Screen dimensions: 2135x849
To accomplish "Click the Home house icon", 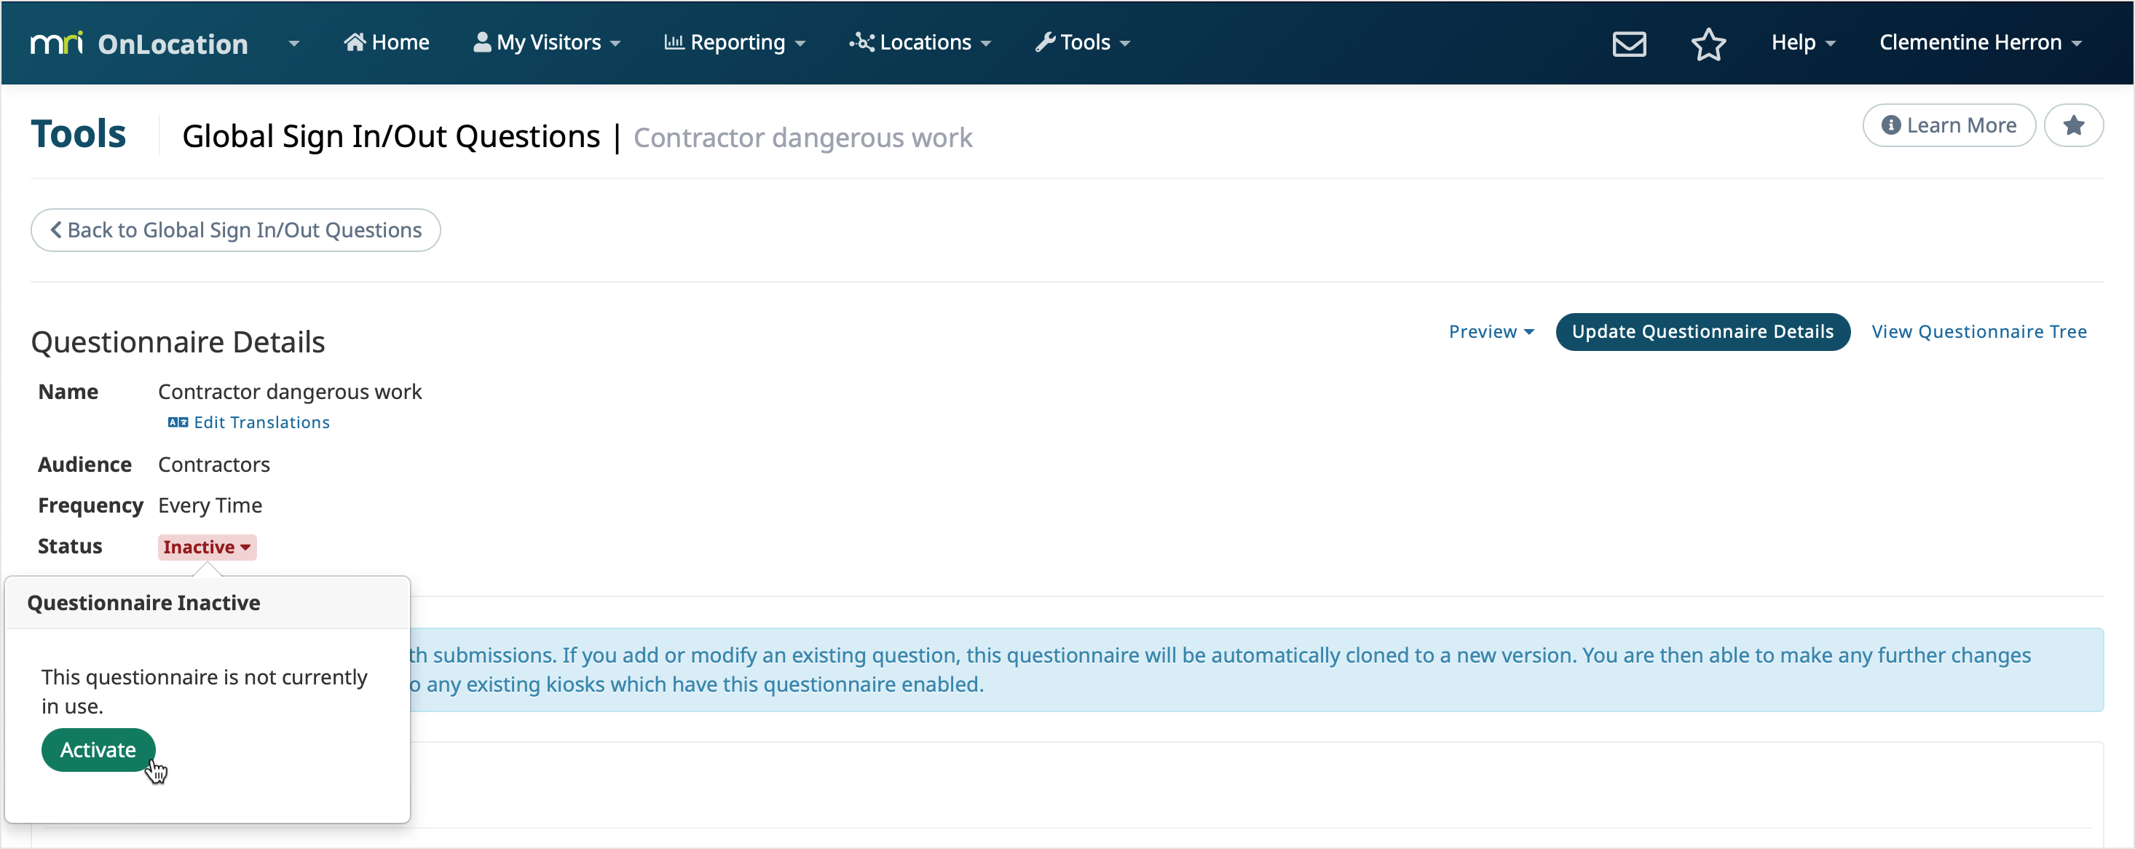I will click(356, 42).
